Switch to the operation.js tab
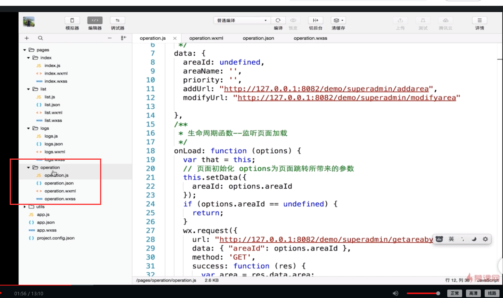This screenshot has height=298, width=503. pyautogui.click(x=153, y=38)
